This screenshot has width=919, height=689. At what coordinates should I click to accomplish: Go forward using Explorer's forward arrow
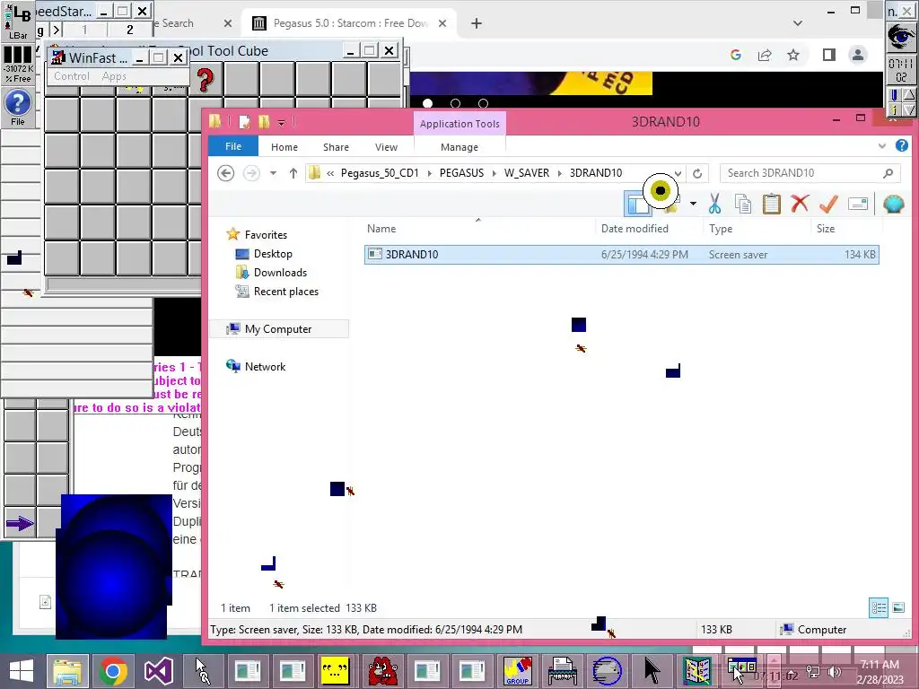pyautogui.click(x=251, y=173)
